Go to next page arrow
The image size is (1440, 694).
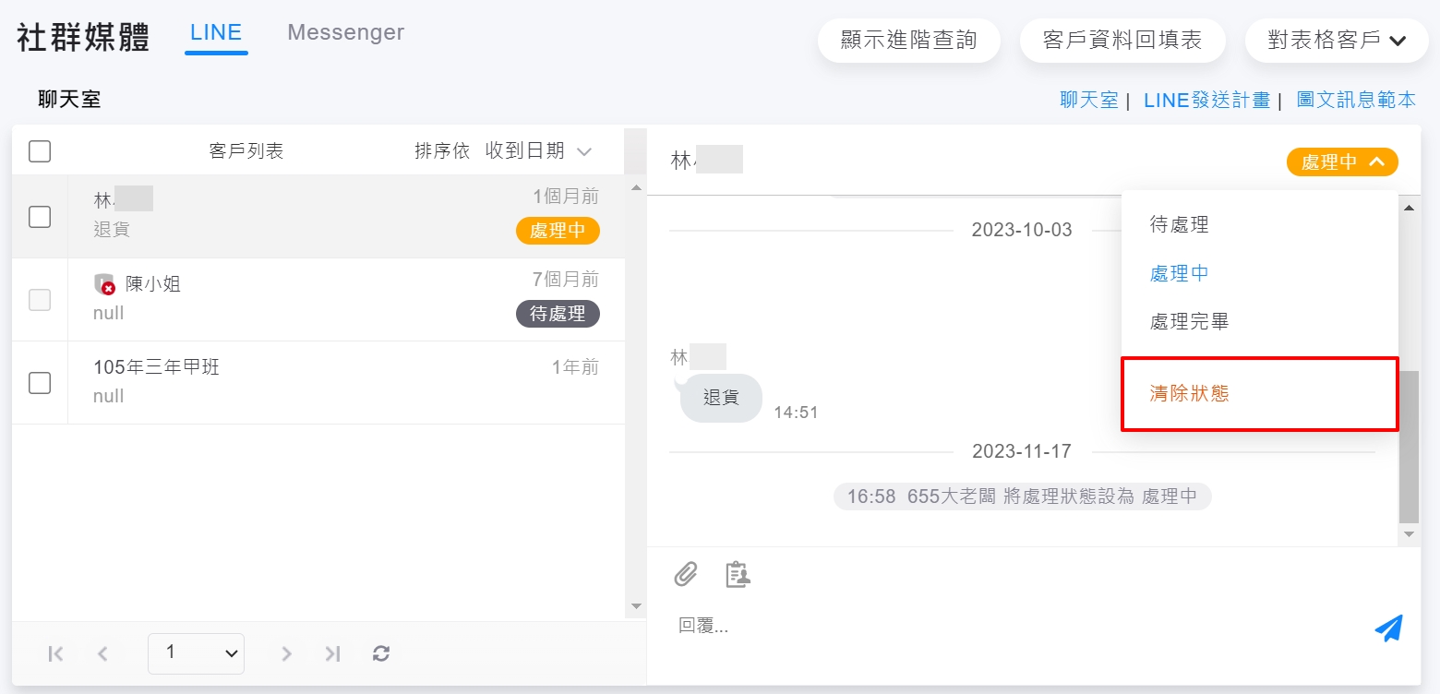286,653
